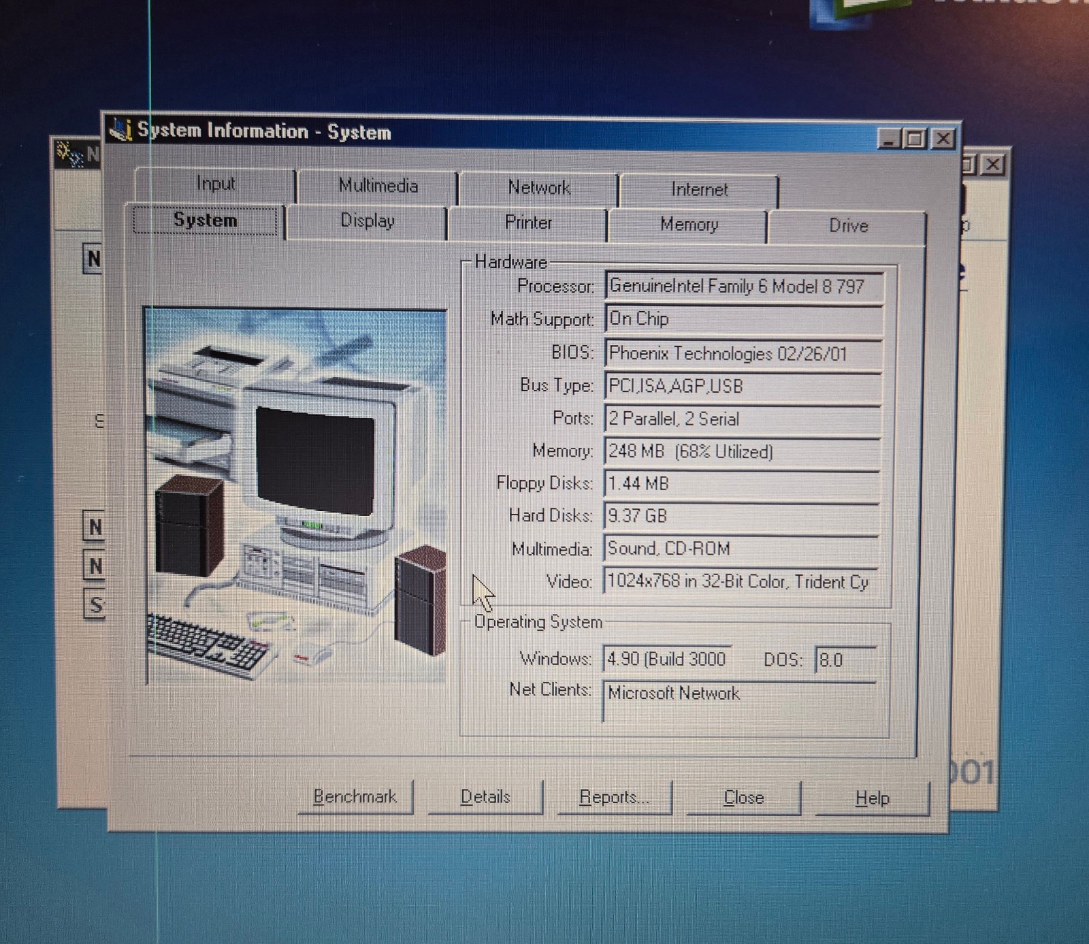Click the Hard Disks field 9.37 GB
This screenshot has height=944, width=1089.
pos(741,517)
